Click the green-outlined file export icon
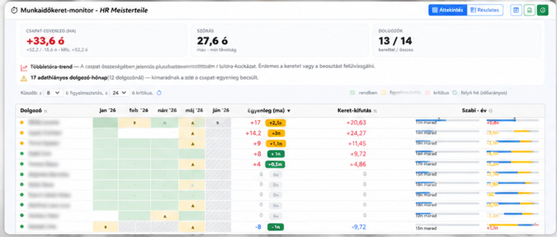The image size is (557, 237). pos(529,10)
